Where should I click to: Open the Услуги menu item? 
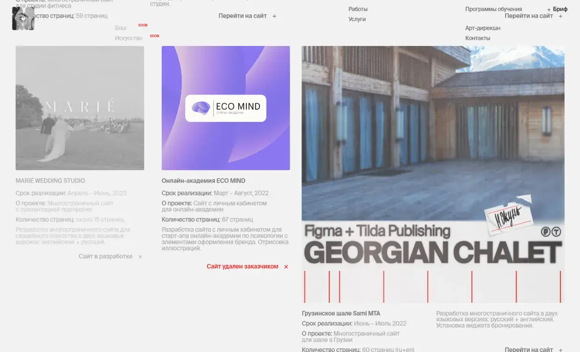point(357,19)
